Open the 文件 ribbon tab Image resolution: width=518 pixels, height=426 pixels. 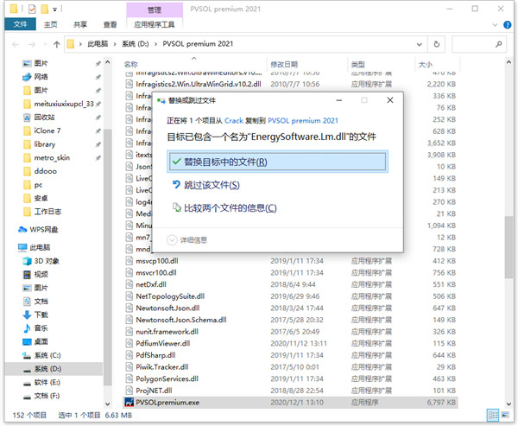[20, 24]
